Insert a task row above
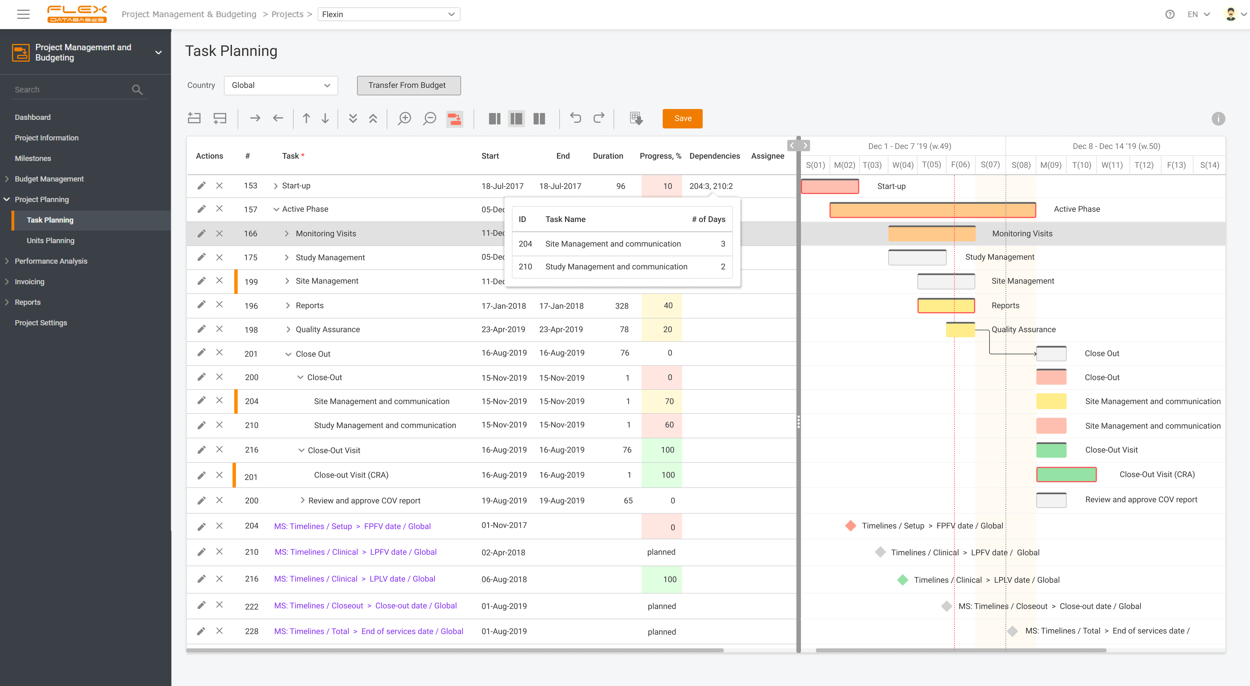 (x=194, y=118)
